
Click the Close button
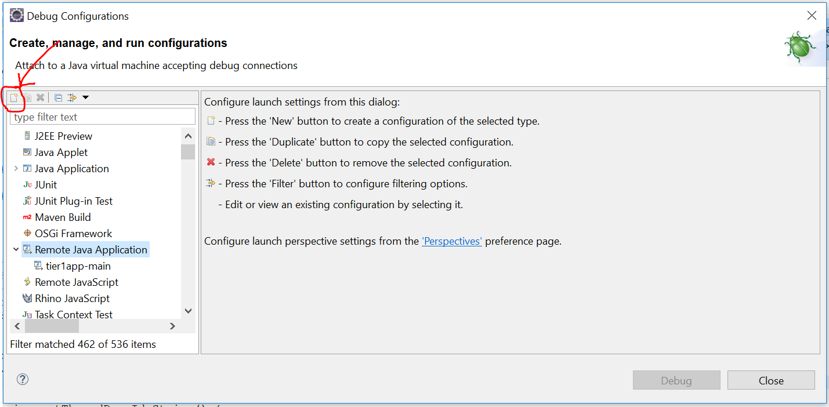pyautogui.click(x=771, y=380)
